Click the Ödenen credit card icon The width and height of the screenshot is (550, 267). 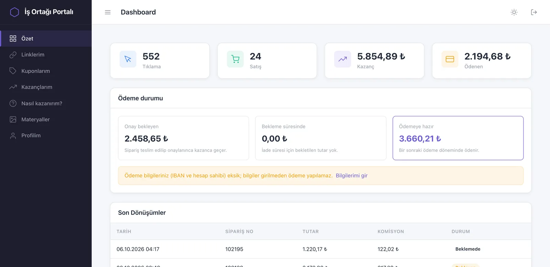pyautogui.click(x=450, y=59)
